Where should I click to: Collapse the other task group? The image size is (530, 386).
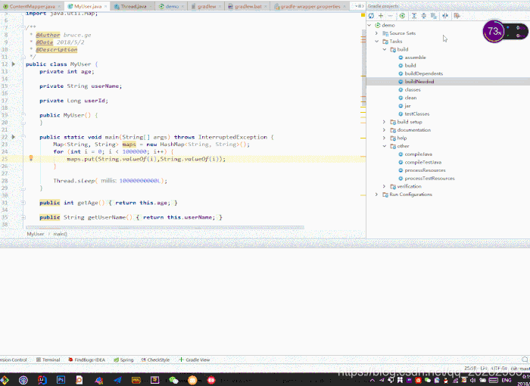(385, 146)
